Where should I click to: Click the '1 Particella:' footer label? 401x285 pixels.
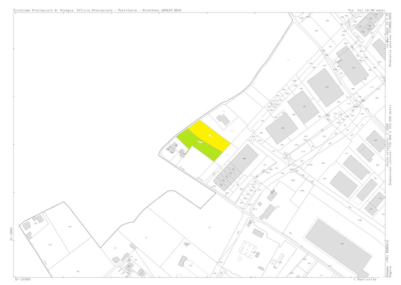click(366, 279)
